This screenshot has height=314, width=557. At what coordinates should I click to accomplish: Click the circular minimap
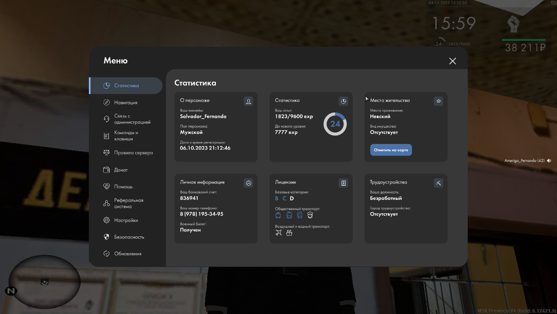[x=44, y=281]
